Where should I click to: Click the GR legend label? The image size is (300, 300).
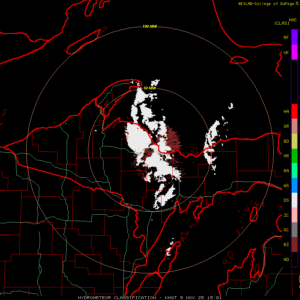(286, 126)
